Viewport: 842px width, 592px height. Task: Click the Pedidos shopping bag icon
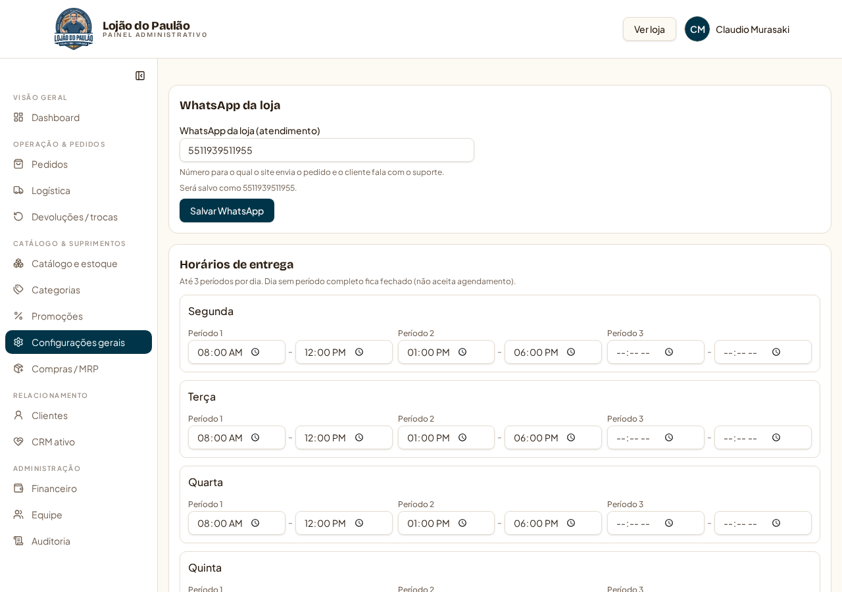pyautogui.click(x=18, y=164)
